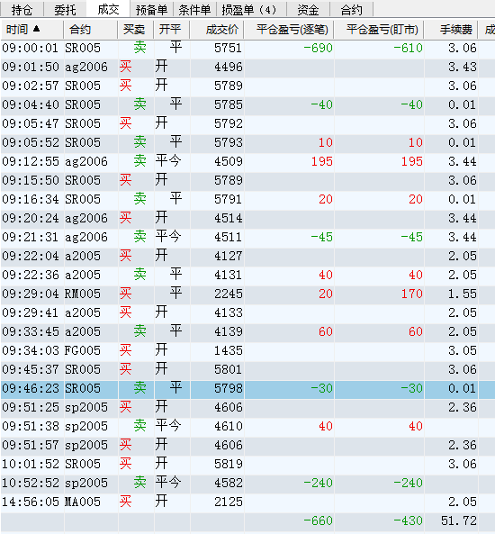Select the 10:52:52 sp2005 trade row
This screenshot has height=534, width=495.
[247, 483]
